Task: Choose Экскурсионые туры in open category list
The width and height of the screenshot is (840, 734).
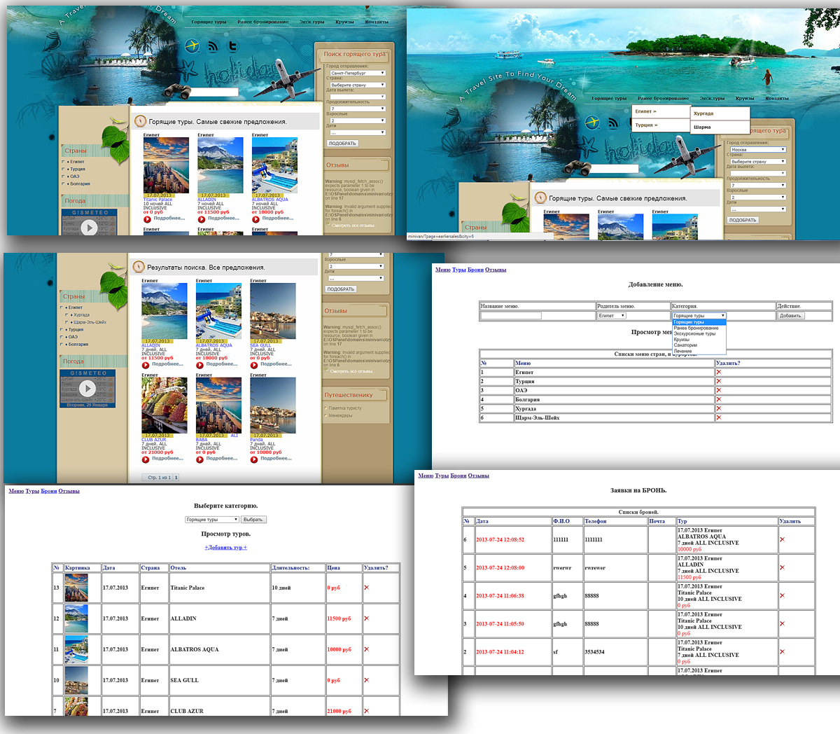Action: click(694, 333)
